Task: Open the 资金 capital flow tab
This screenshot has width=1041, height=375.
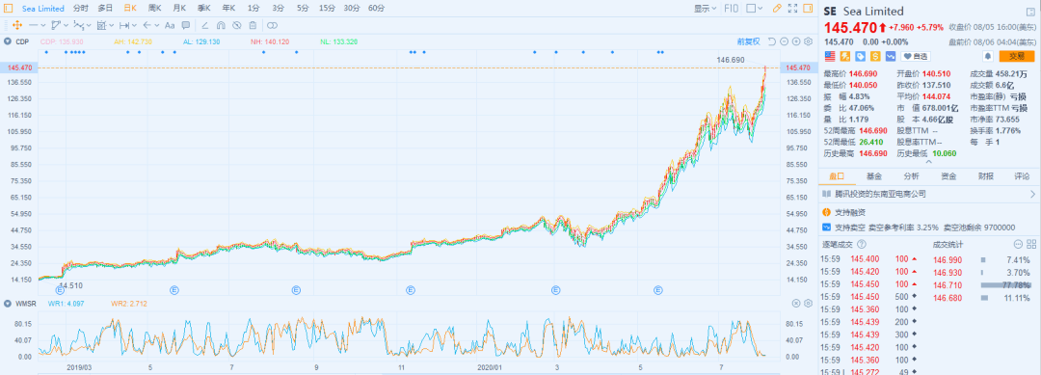Action: click(948, 175)
